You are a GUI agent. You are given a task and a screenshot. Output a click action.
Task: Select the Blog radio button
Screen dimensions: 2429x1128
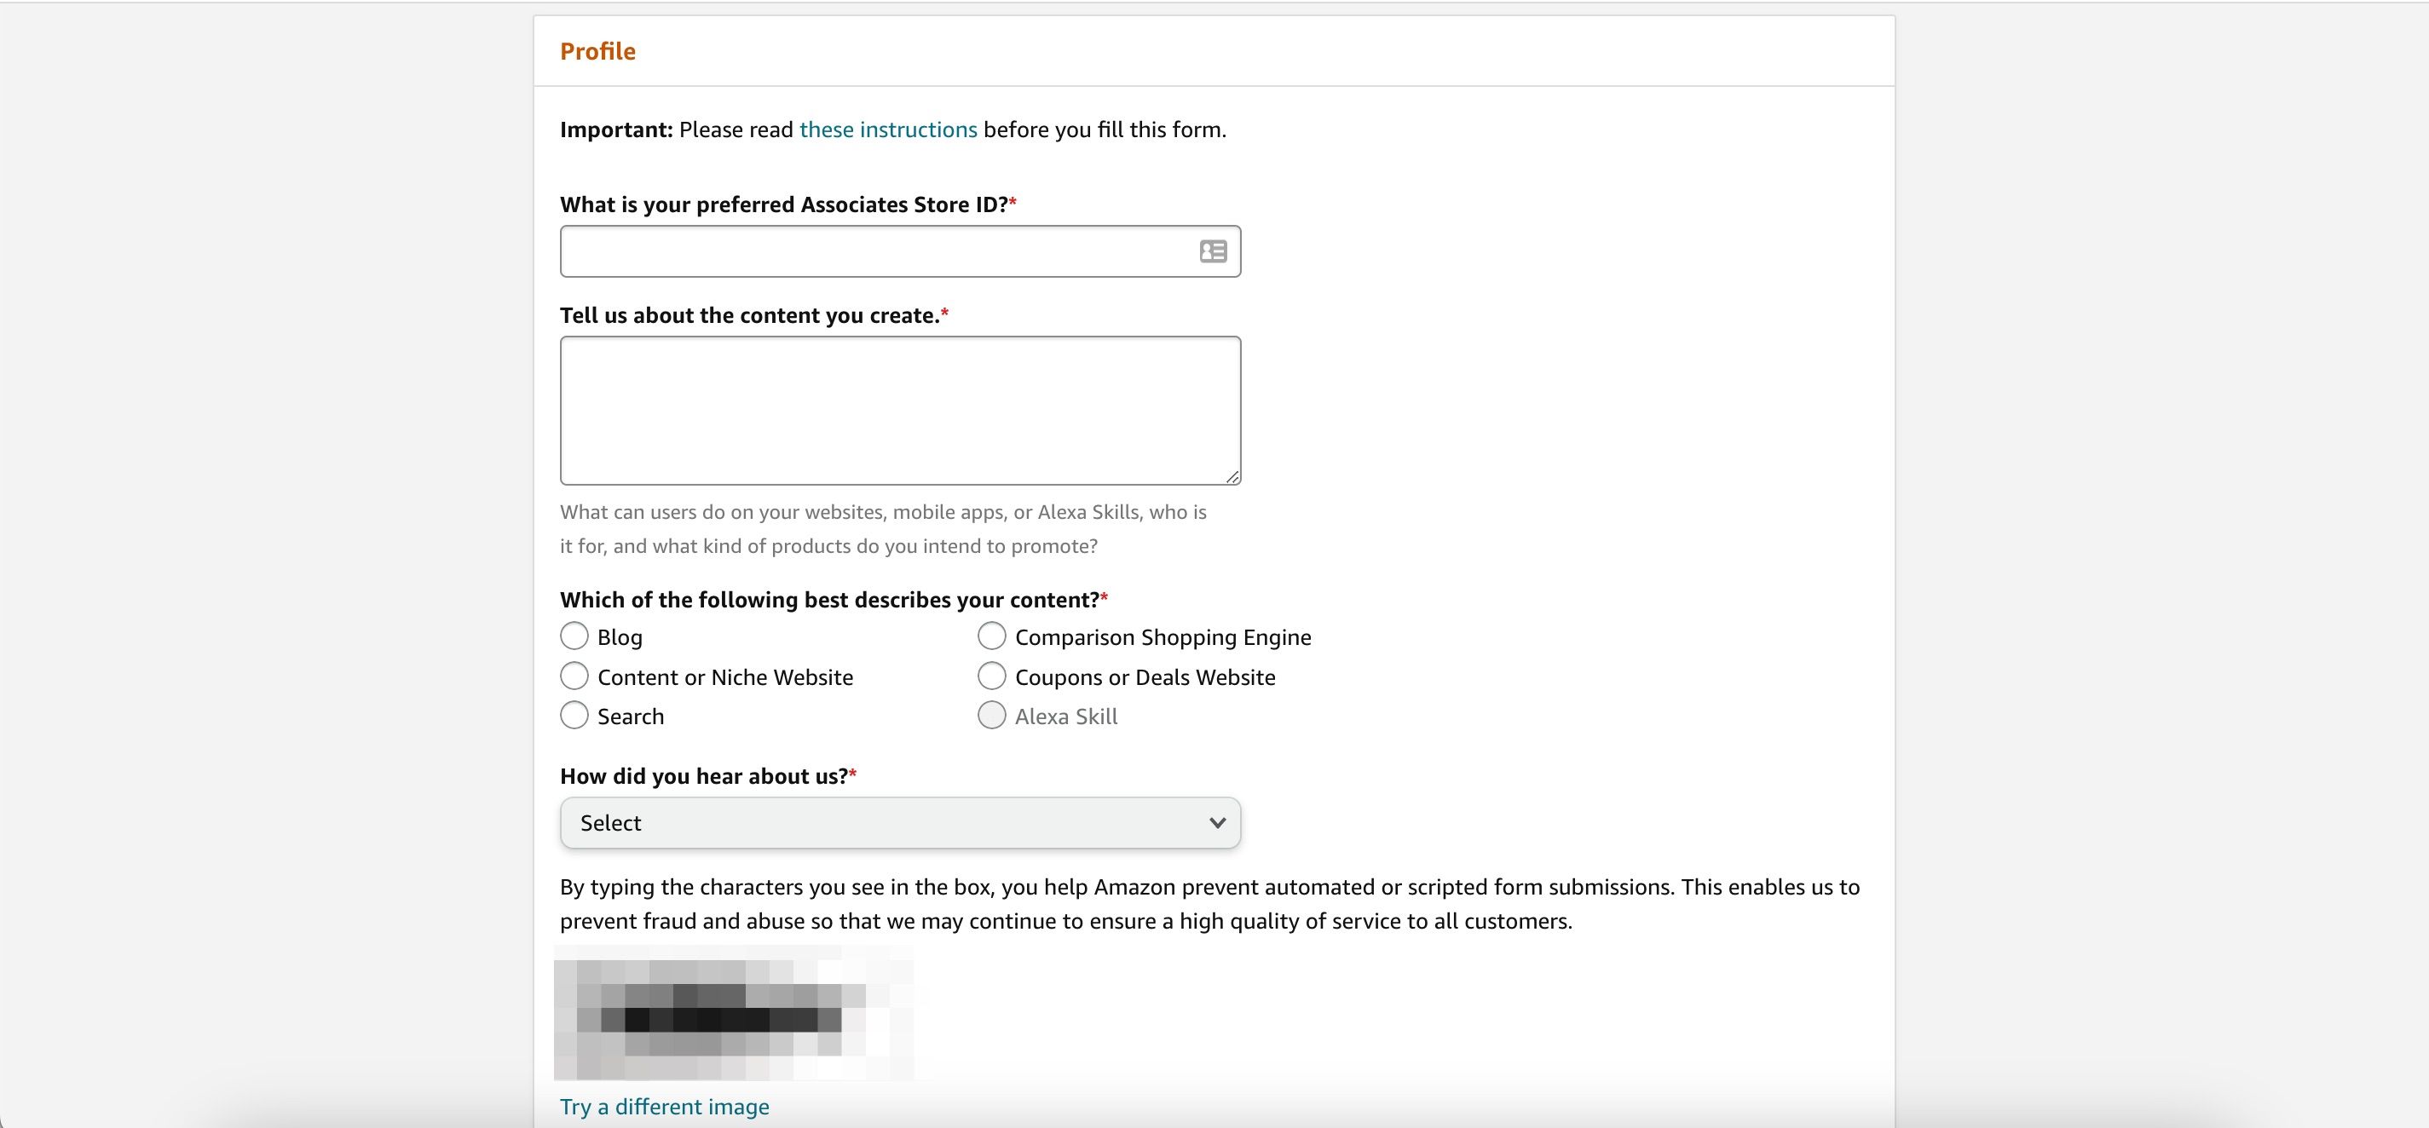tap(574, 636)
